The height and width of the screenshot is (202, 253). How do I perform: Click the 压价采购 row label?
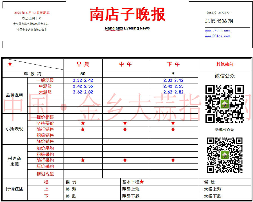45,166
